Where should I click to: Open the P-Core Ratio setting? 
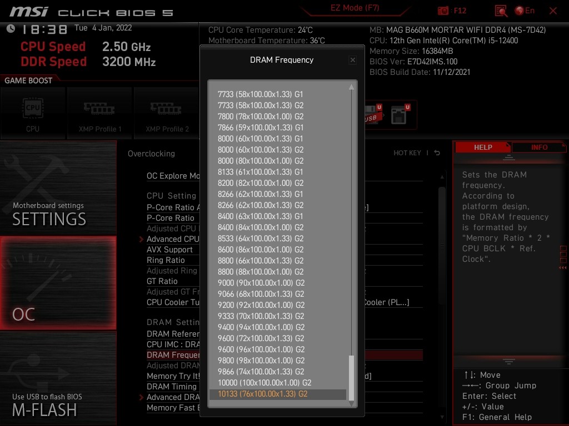point(170,218)
